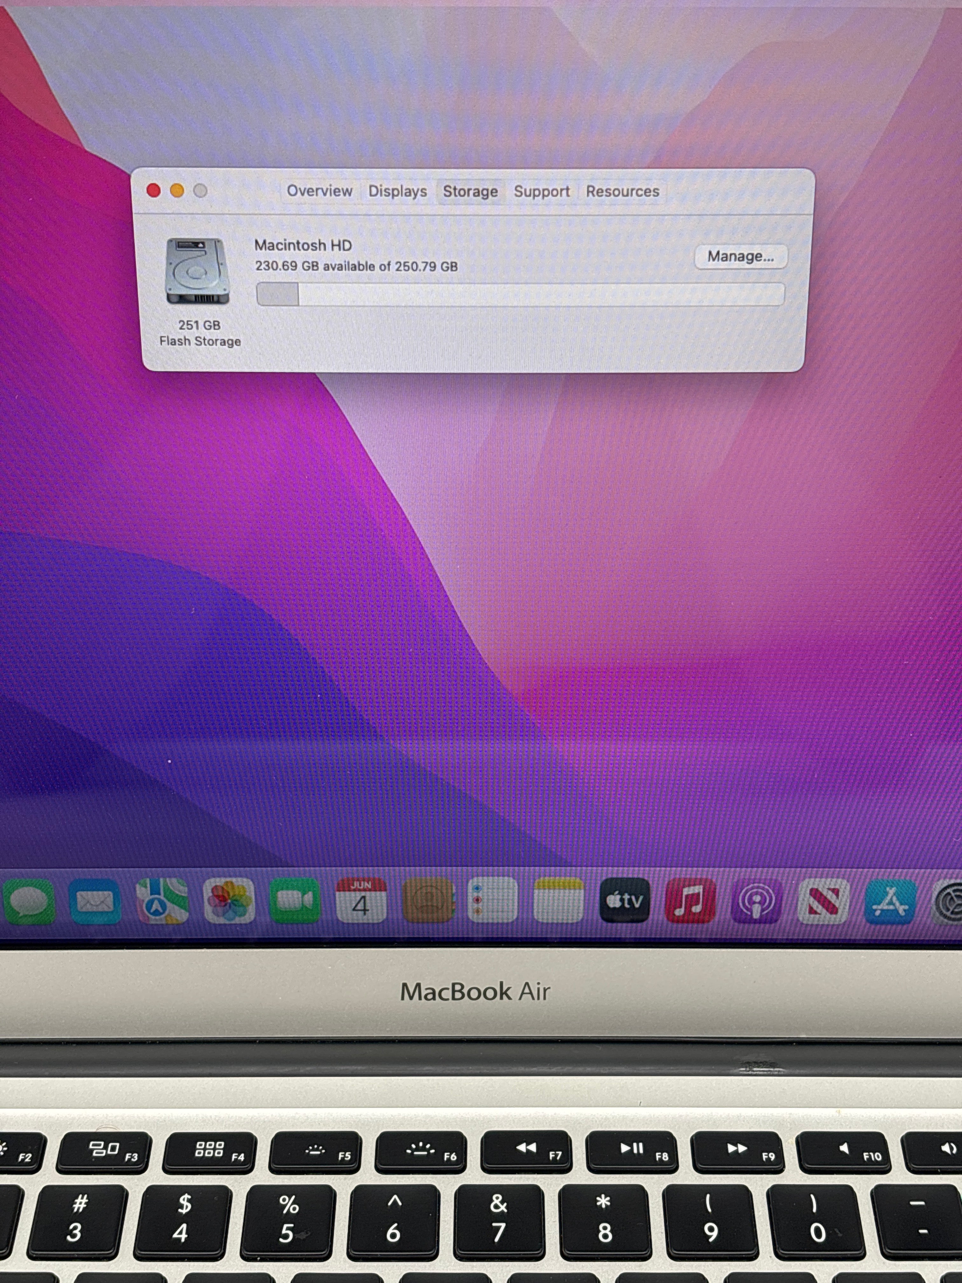Select the Storage tab
This screenshot has width=962, height=1283.
coord(470,192)
